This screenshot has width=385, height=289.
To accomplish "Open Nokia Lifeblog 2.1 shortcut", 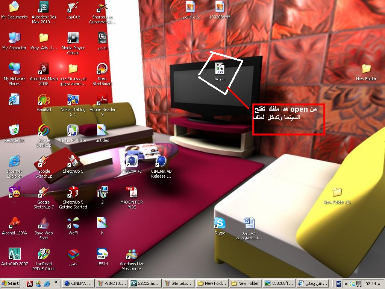I will tap(73, 105).
